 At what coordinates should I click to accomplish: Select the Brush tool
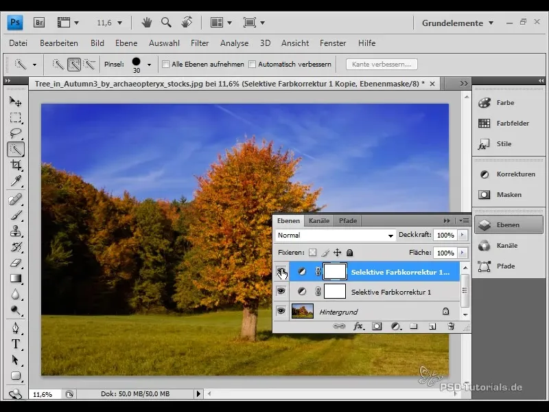[x=15, y=215]
